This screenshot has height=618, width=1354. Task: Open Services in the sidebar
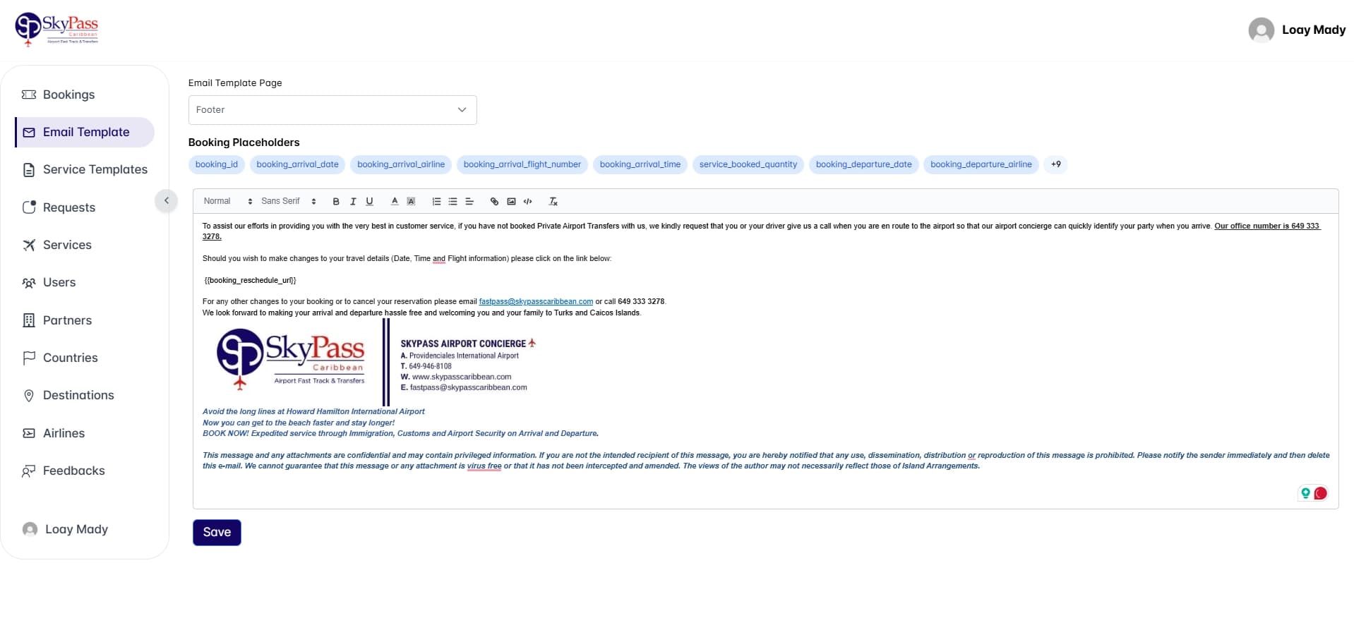(85, 245)
